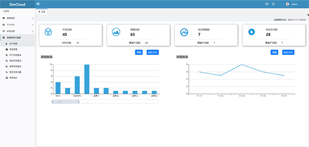Viewport: 309px width, 147px height.
Task: Click the mail envelope icon in header
Action: click(267, 4)
